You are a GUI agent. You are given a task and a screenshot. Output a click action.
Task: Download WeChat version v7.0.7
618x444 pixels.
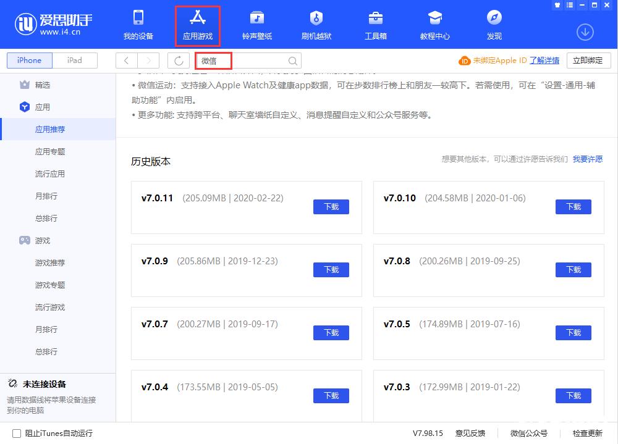331,333
